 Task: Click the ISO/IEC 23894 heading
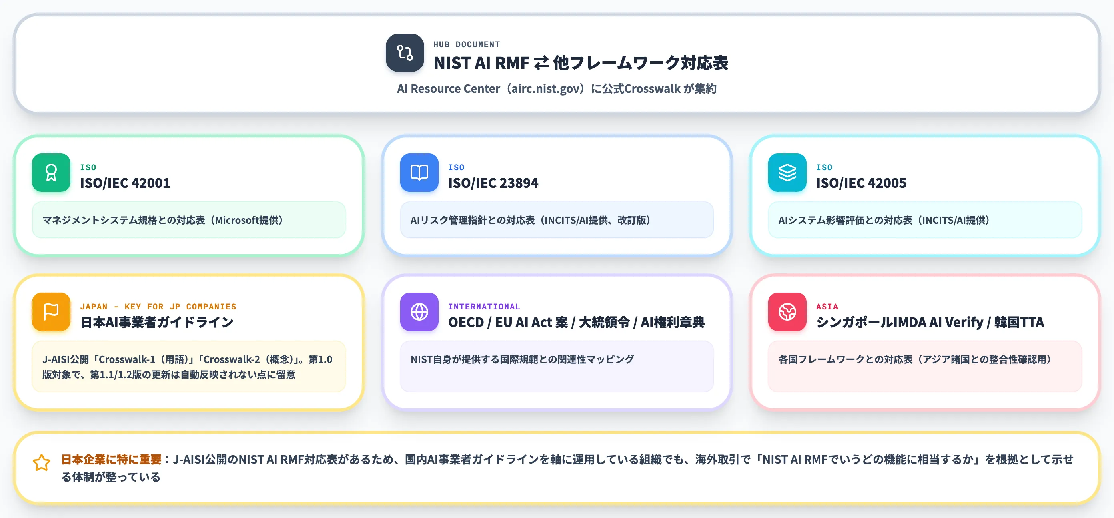coord(493,183)
